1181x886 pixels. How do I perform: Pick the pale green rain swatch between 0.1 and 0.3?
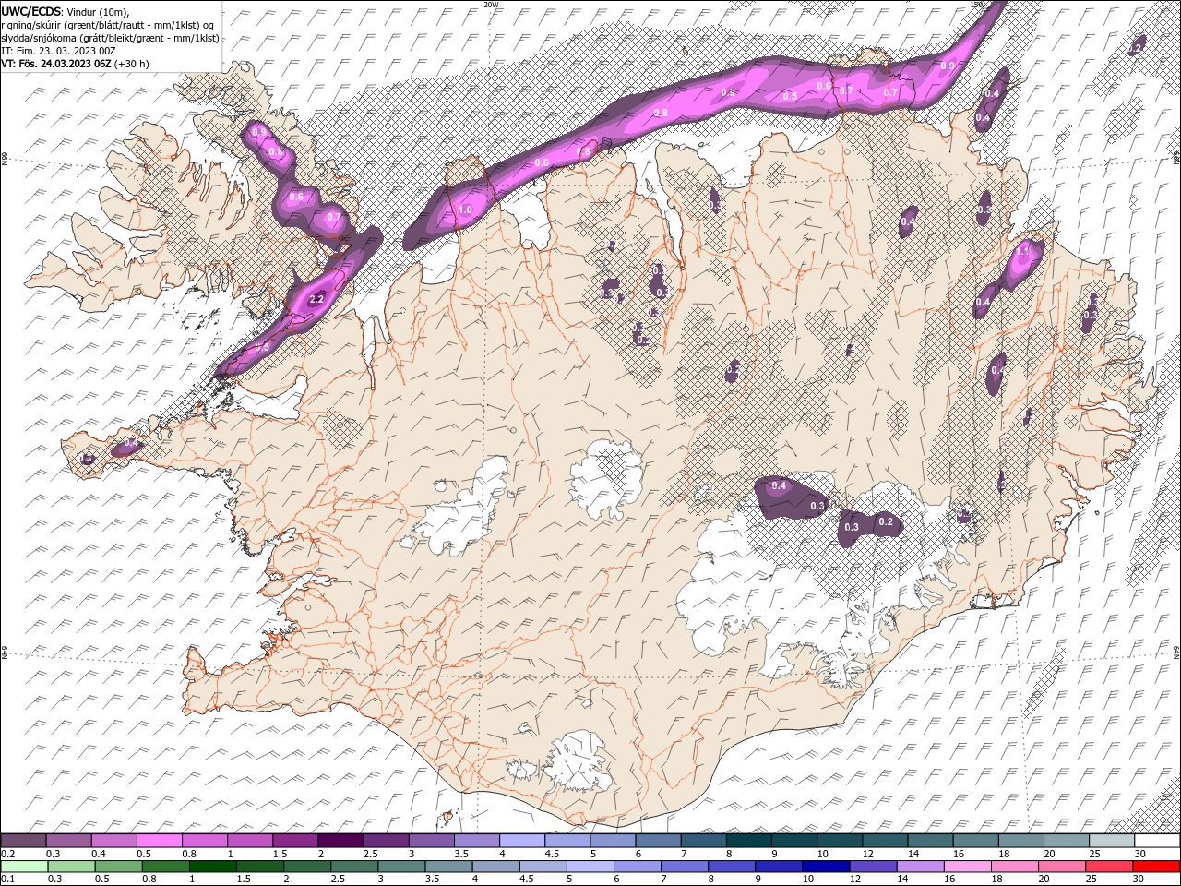[24, 867]
